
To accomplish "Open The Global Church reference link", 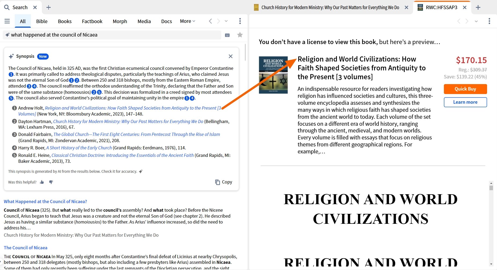I will point(137,134).
